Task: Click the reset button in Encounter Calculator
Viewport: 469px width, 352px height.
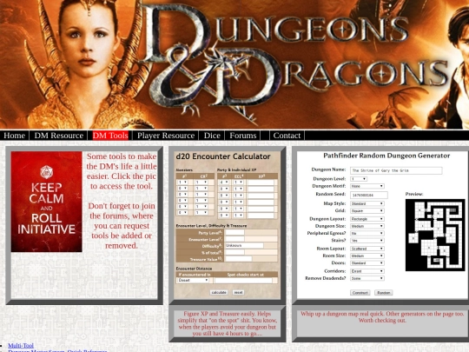Action: tap(238, 292)
